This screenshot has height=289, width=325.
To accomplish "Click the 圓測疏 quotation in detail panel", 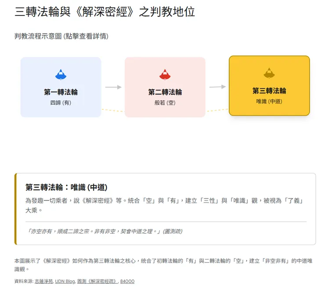I will click(105, 231).
